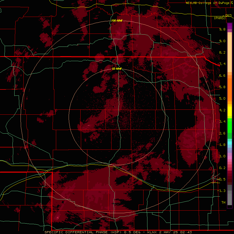This screenshot has height=234, width=234.
Task: Pick the light peach band on color bar
Action: click(230, 54)
